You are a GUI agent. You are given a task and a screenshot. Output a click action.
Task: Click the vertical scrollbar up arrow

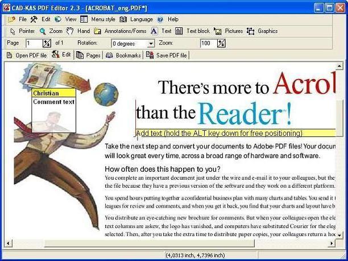click(x=339, y=66)
